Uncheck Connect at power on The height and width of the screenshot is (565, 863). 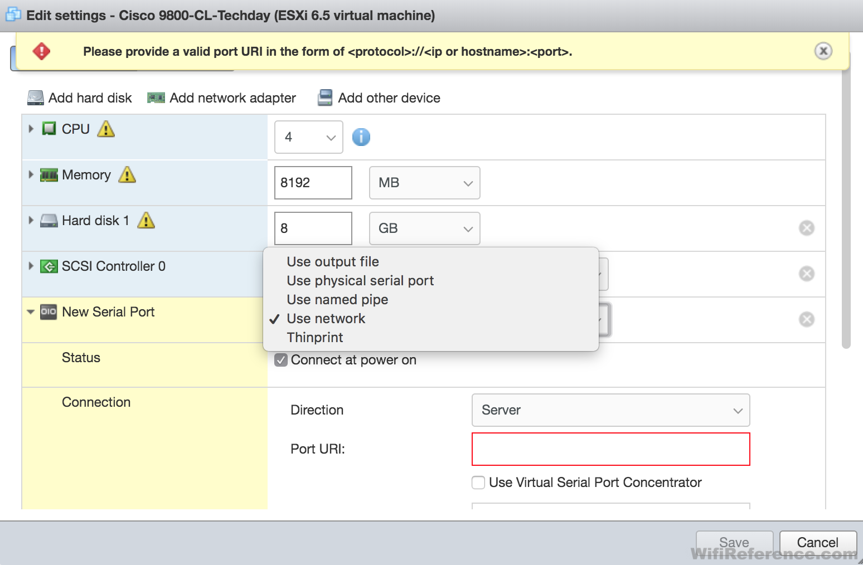280,360
